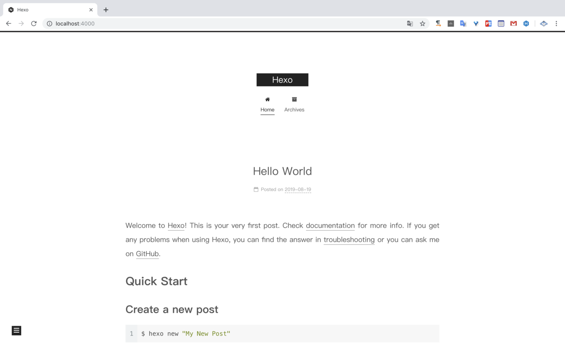Click the Quick Start heading
The image size is (565, 353).
[x=156, y=281]
